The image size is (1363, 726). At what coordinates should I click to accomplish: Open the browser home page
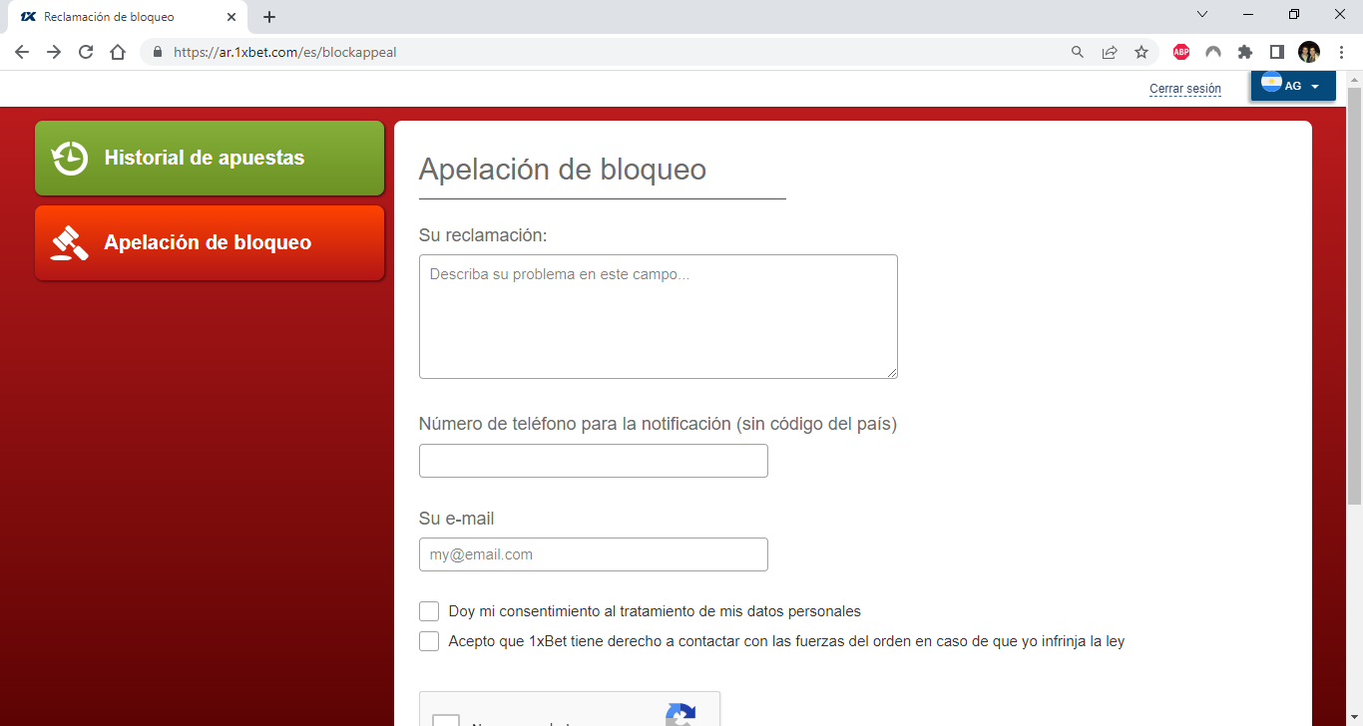pyautogui.click(x=118, y=52)
